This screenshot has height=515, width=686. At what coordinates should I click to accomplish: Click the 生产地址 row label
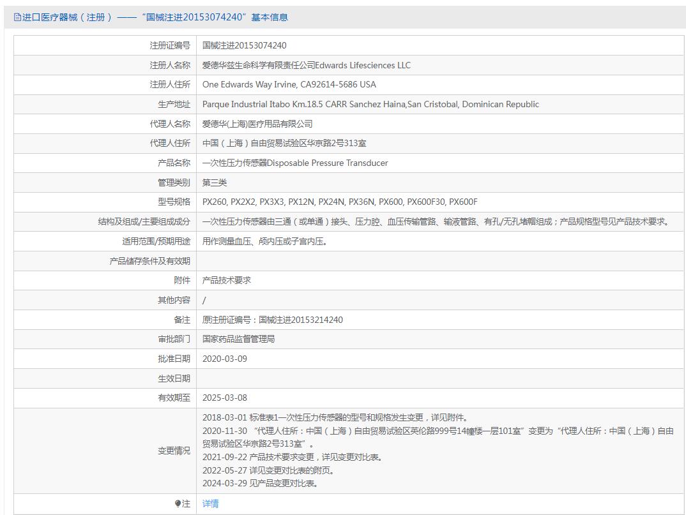coord(174,104)
